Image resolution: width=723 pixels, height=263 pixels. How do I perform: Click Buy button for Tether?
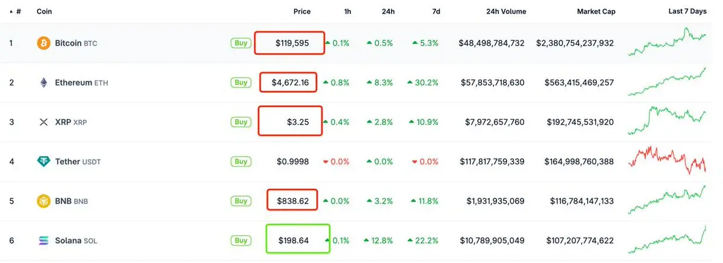240,161
